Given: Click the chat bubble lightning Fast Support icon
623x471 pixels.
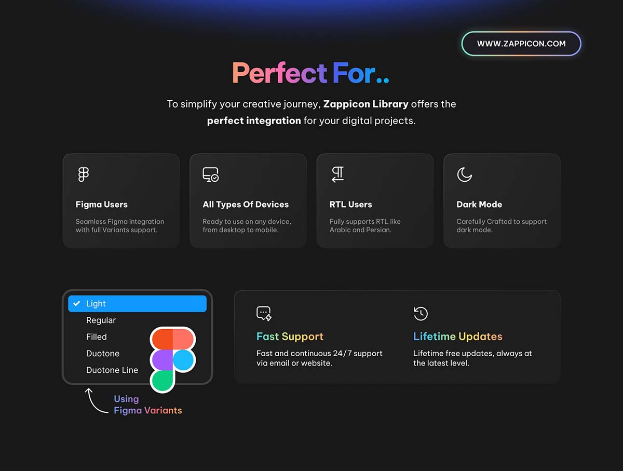Looking at the screenshot, I should tap(264, 314).
